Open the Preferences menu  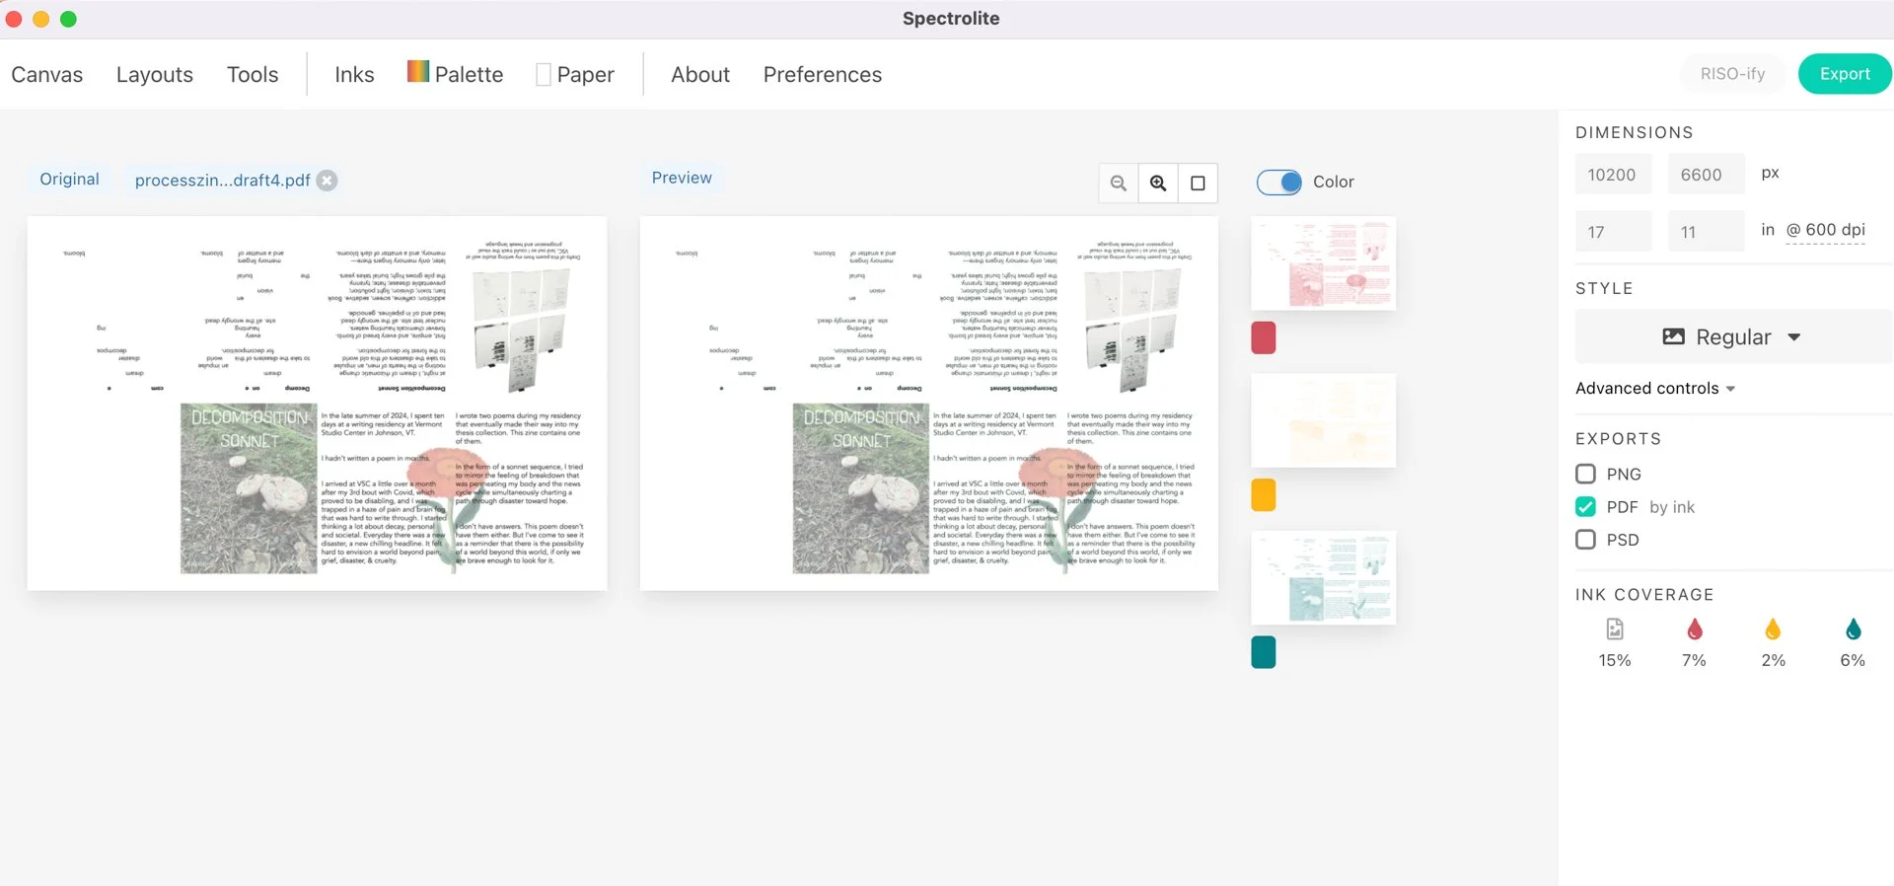(x=823, y=75)
